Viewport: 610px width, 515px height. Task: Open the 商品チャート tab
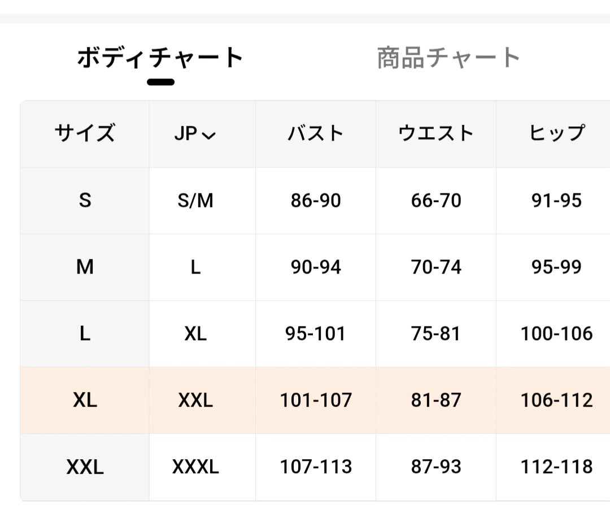pos(448,58)
